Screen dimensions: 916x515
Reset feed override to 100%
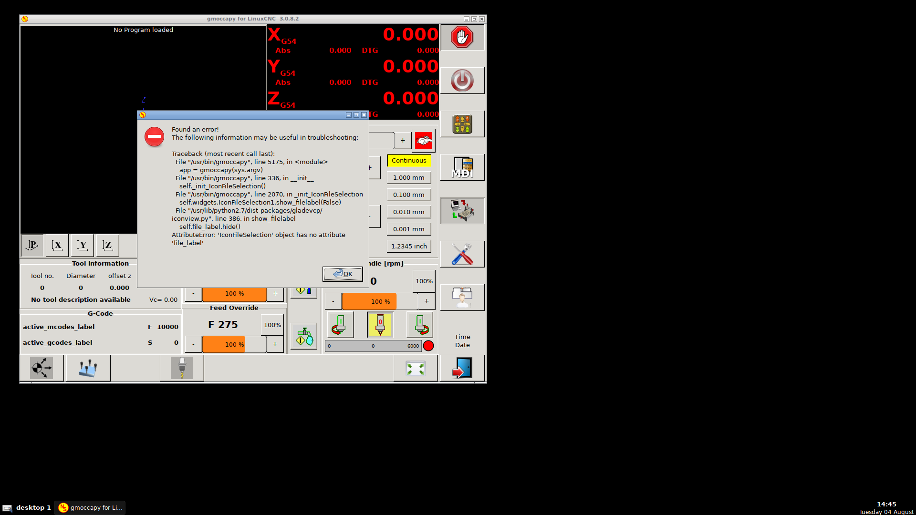[x=272, y=325]
